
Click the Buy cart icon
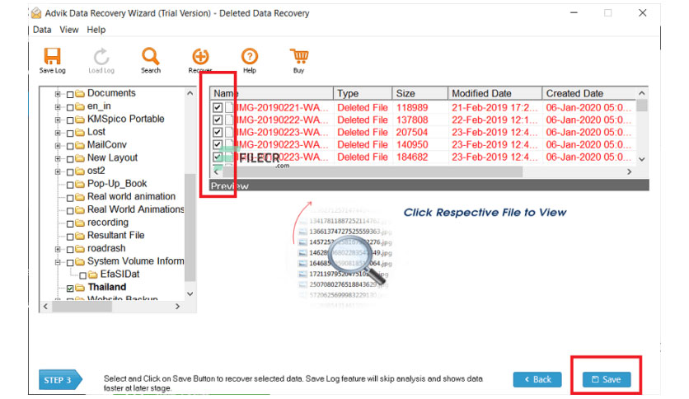click(299, 60)
